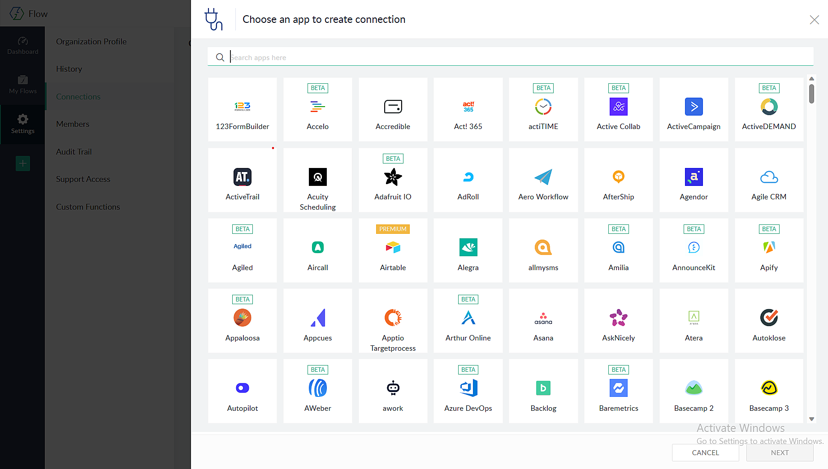
Task: Click the CANCEL button
Action: tap(706, 452)
